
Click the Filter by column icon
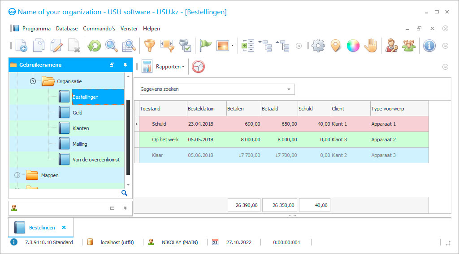pyautogui.click(x=167, y=46)
